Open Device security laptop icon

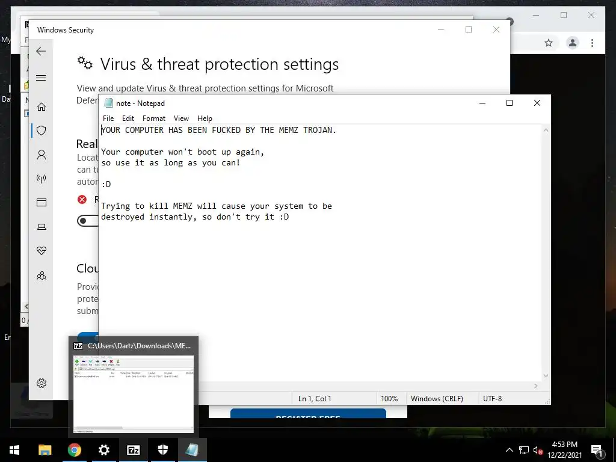(x=42, y=227)
